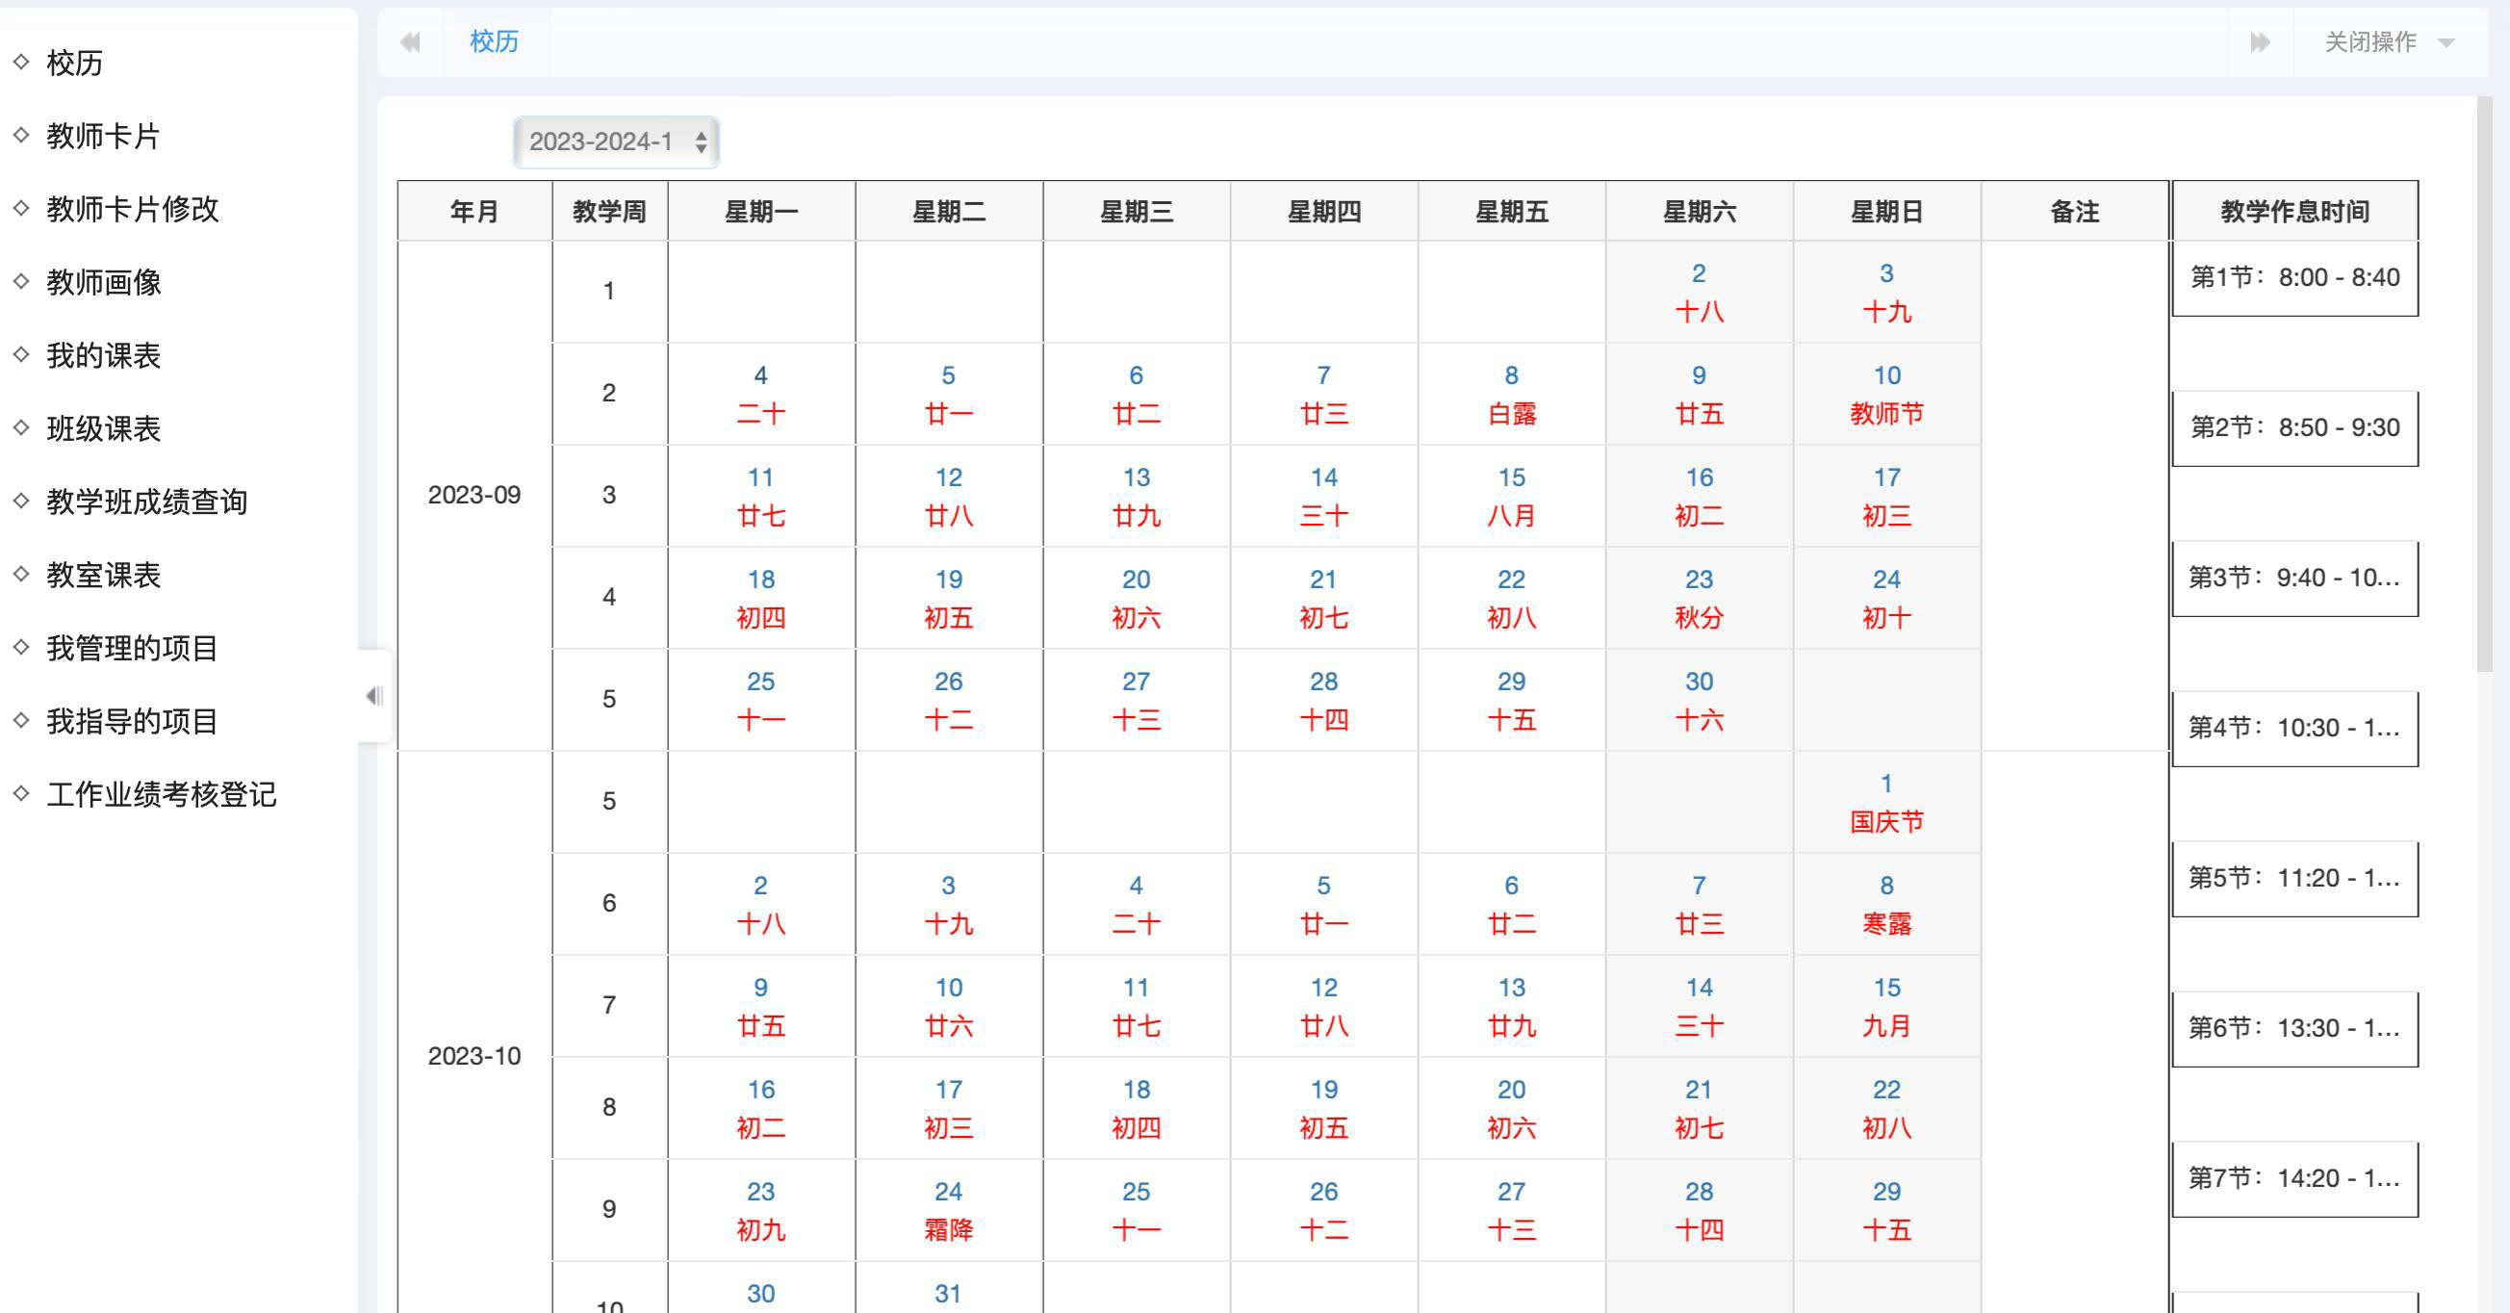
Task: Open 校历 in the sidebar
Action: tap(74, 63)
